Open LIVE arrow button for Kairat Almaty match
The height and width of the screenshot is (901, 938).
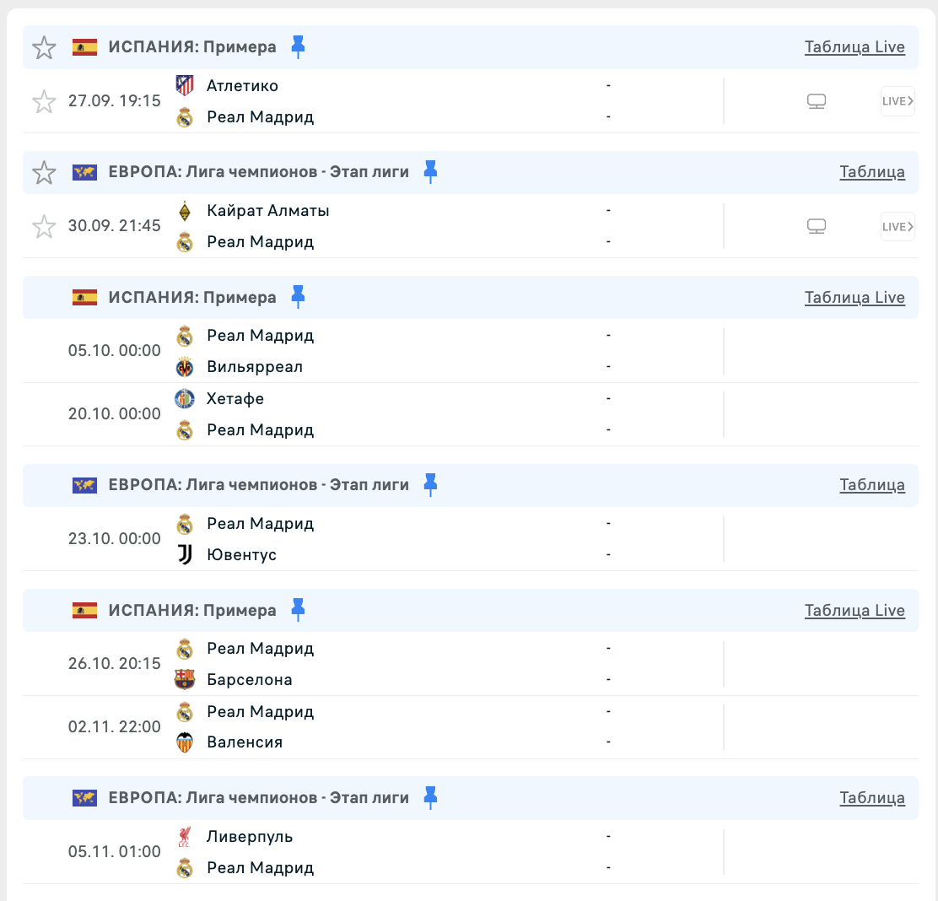(898, 226)
